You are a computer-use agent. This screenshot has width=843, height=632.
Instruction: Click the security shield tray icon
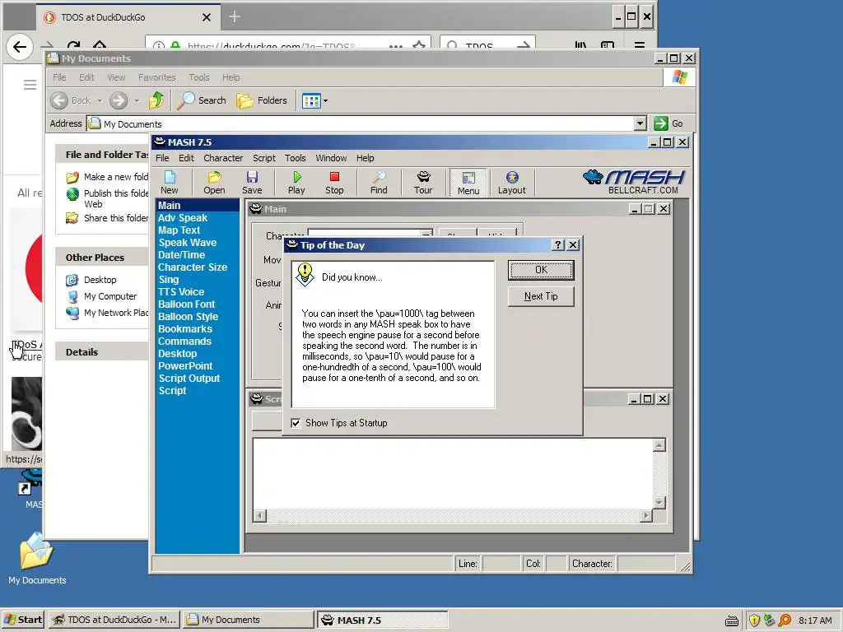[x=754, y=620]
